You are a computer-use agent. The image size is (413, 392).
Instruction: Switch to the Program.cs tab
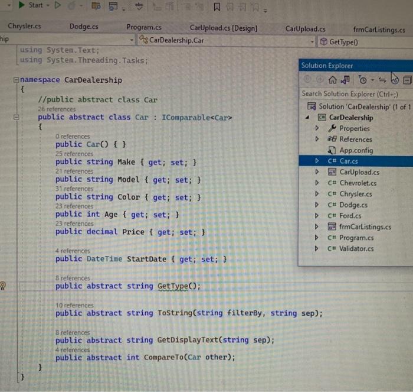[144, 27]
